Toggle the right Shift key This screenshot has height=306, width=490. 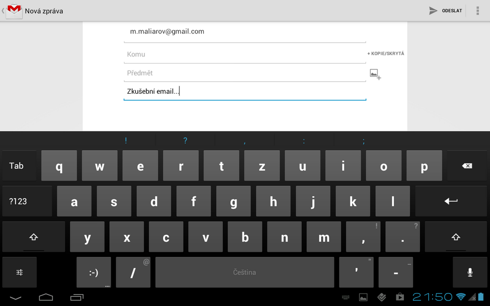point(456,237)
